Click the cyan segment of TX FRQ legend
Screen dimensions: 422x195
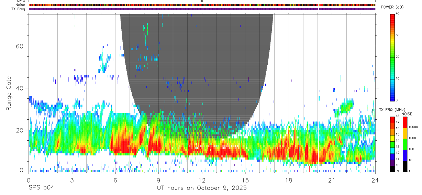pyautogui.click(x=392, y=151)
